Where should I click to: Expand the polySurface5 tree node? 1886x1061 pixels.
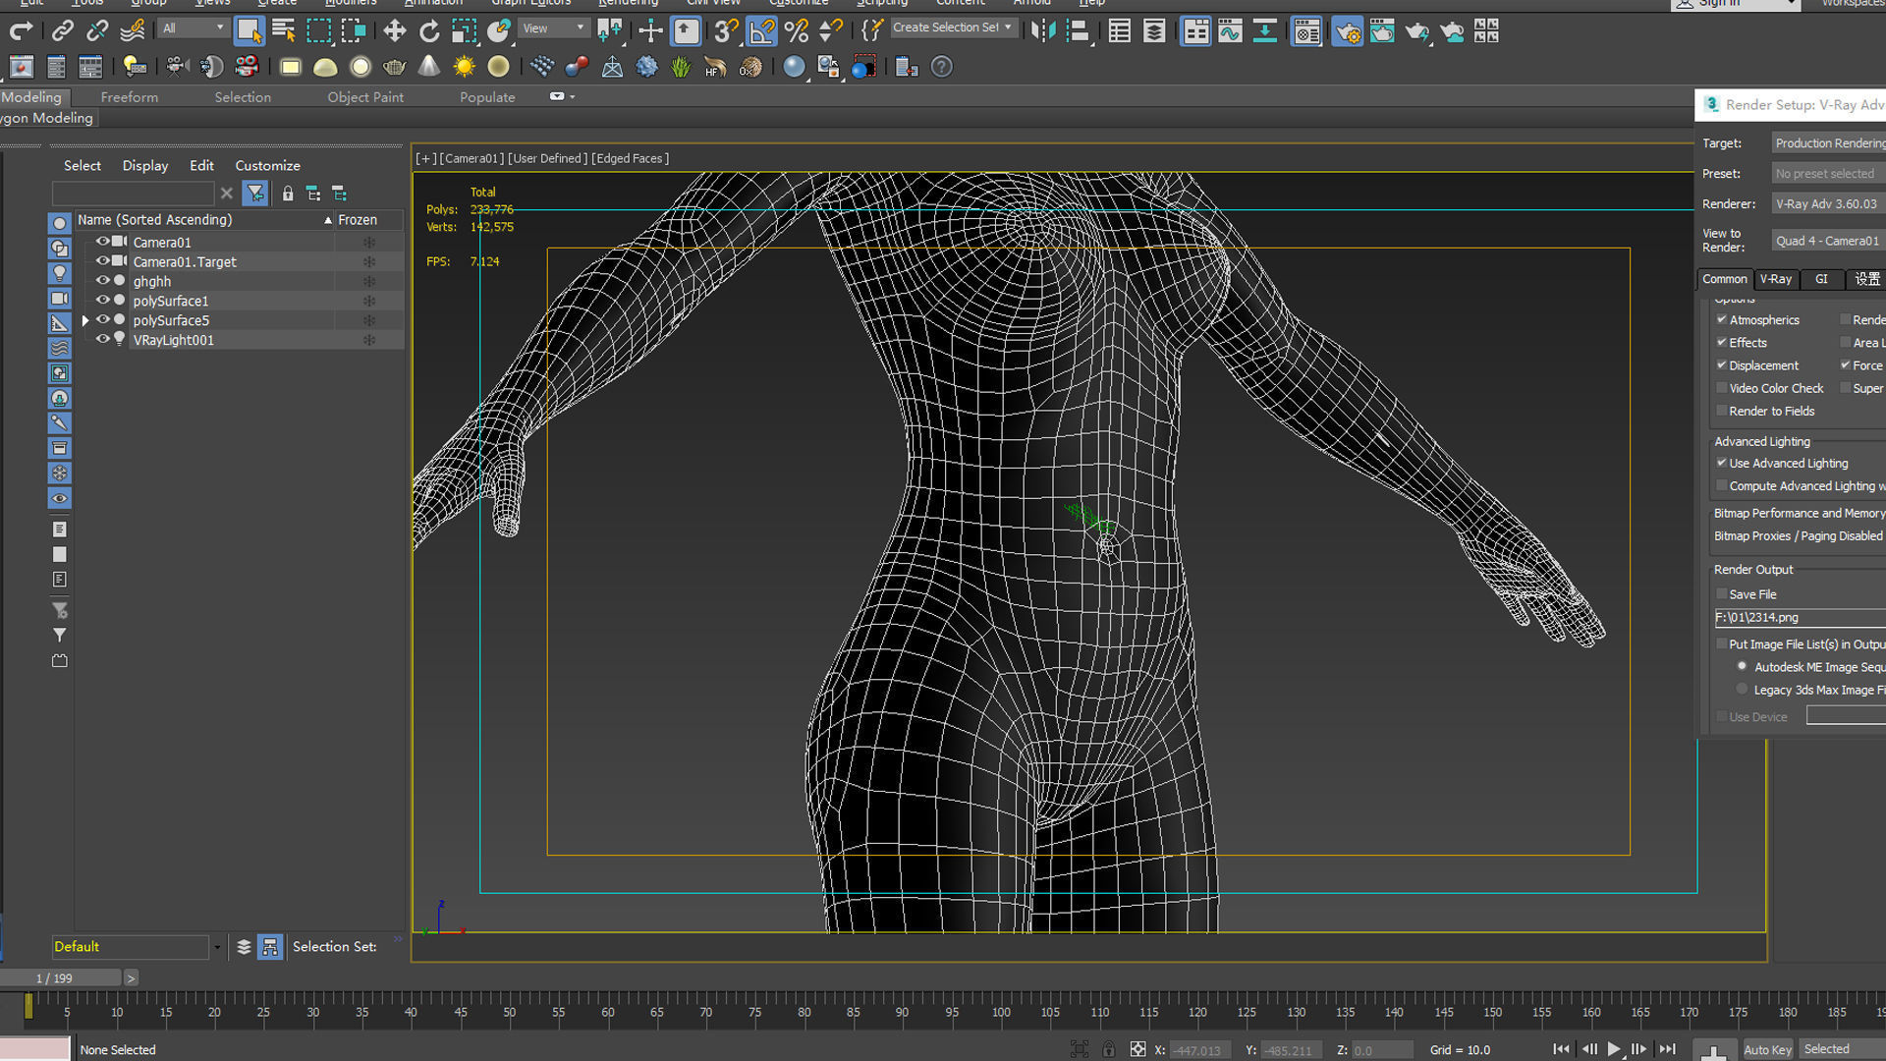(85, 320)
